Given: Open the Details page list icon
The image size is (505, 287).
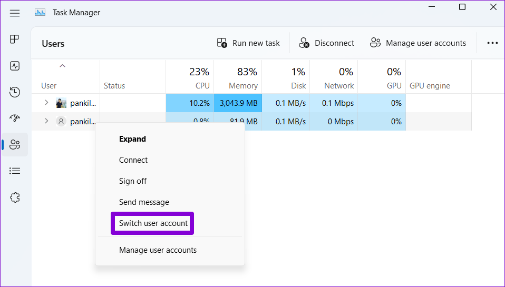Looking at the screenshot, I should pos(14,171).
